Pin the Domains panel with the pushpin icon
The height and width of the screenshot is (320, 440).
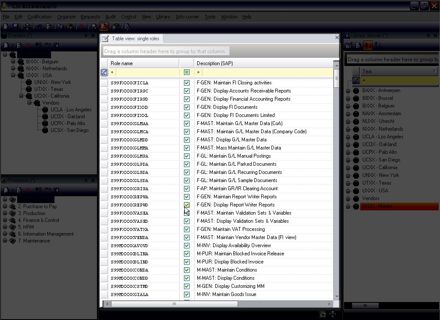[86, 36]
